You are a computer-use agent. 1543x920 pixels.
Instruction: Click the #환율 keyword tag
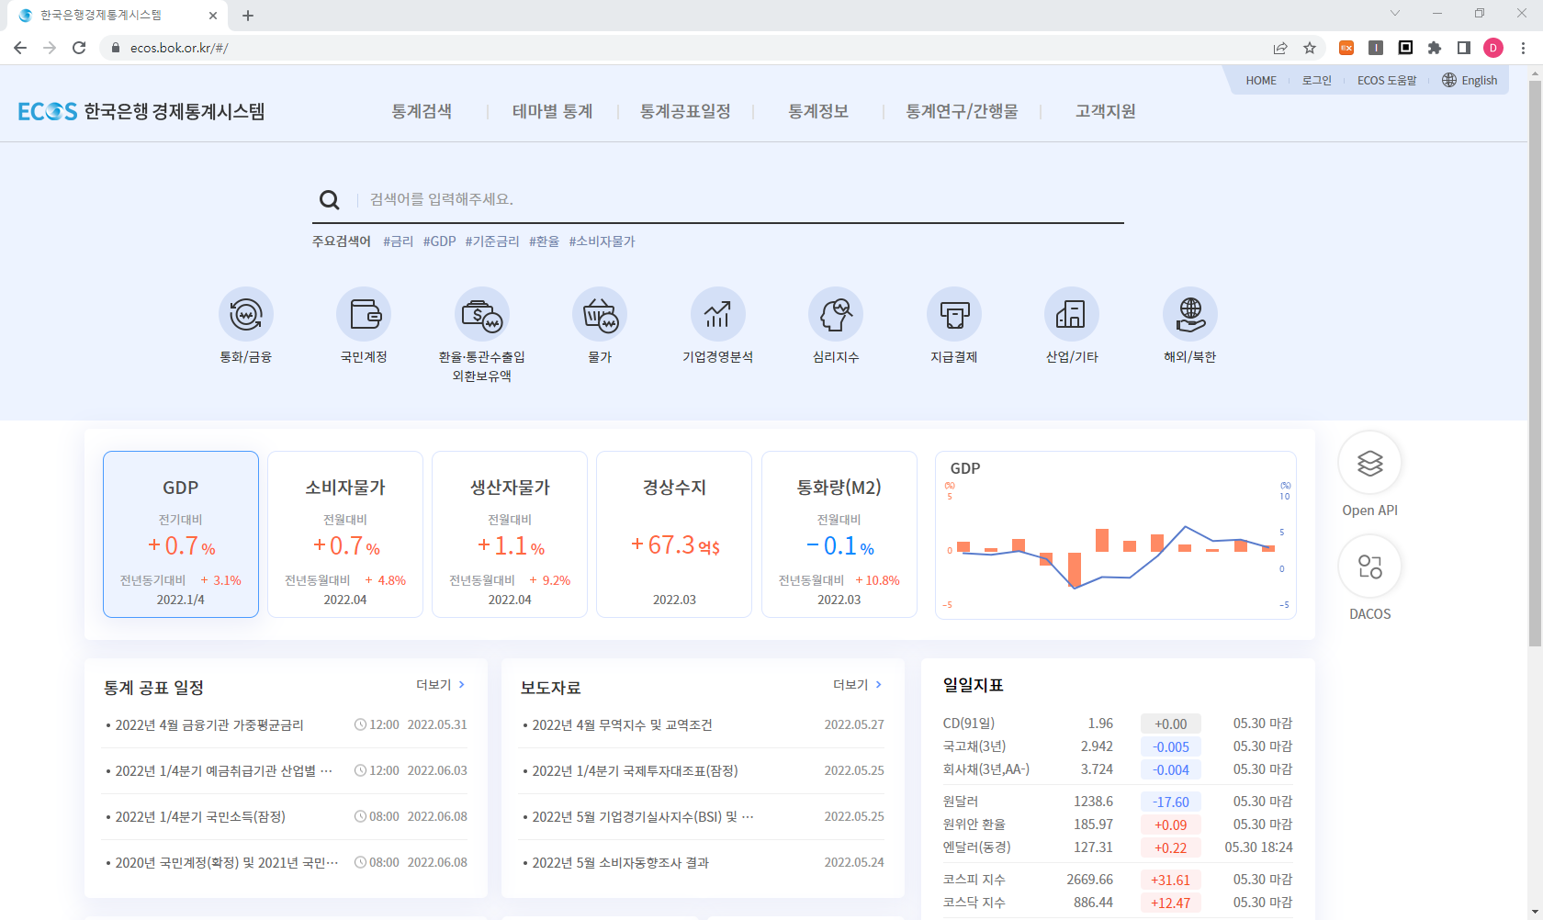(x=544, y=241)
